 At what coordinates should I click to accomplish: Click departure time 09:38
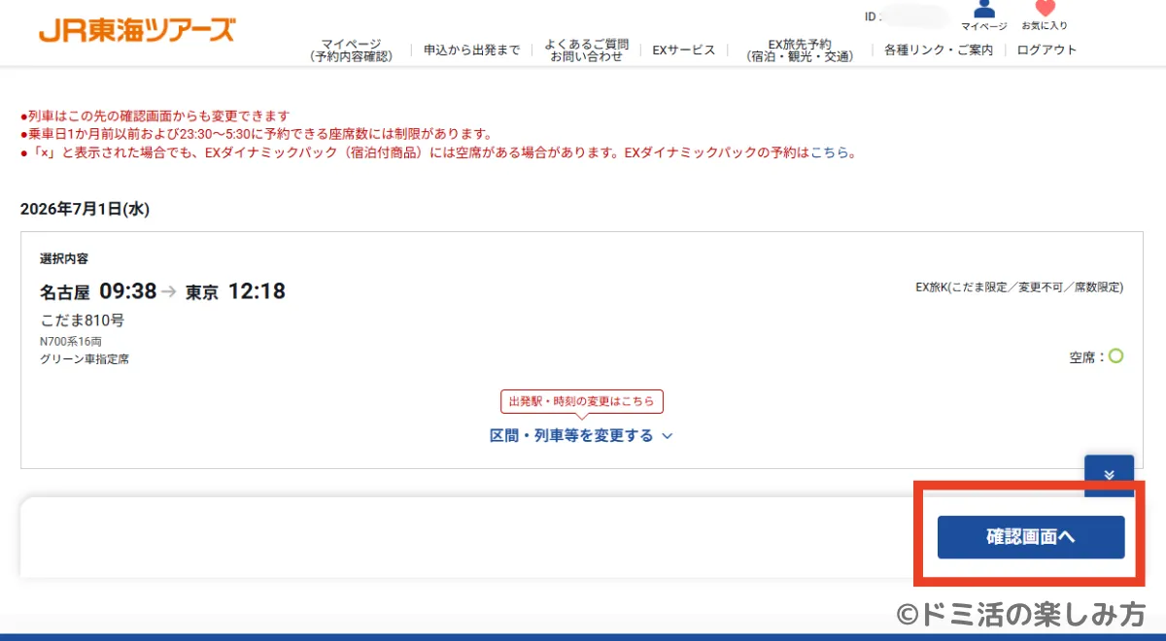tap(127, 290)
